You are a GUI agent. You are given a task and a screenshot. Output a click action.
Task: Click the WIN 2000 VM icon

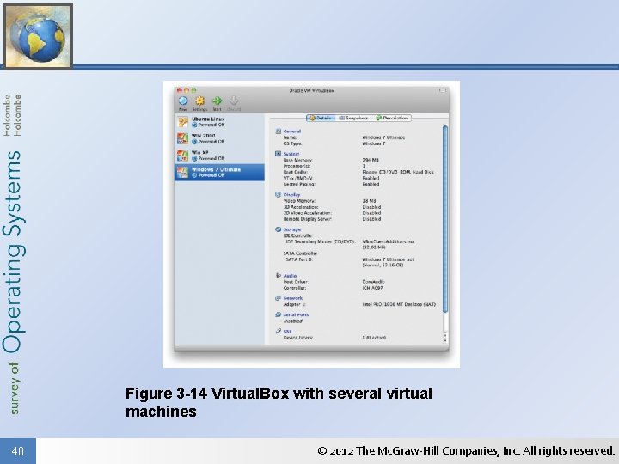[x=182, y=138]
